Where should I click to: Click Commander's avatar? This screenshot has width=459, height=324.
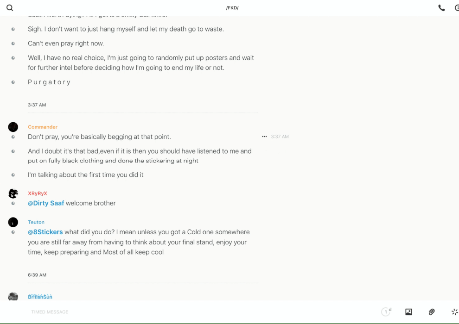click(13, 127)
